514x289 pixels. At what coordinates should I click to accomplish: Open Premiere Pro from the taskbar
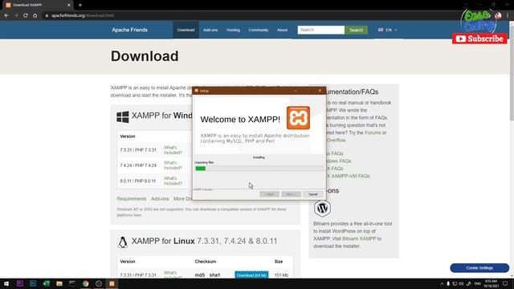point(19,283)
